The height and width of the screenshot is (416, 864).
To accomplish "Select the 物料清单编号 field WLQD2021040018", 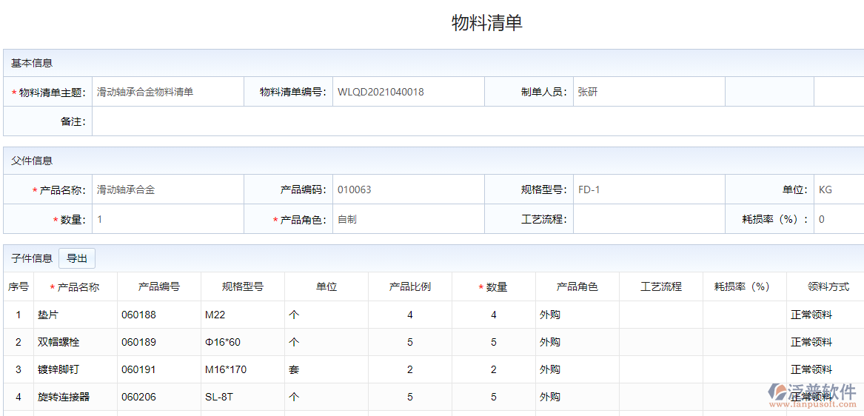I will (408, 92).
